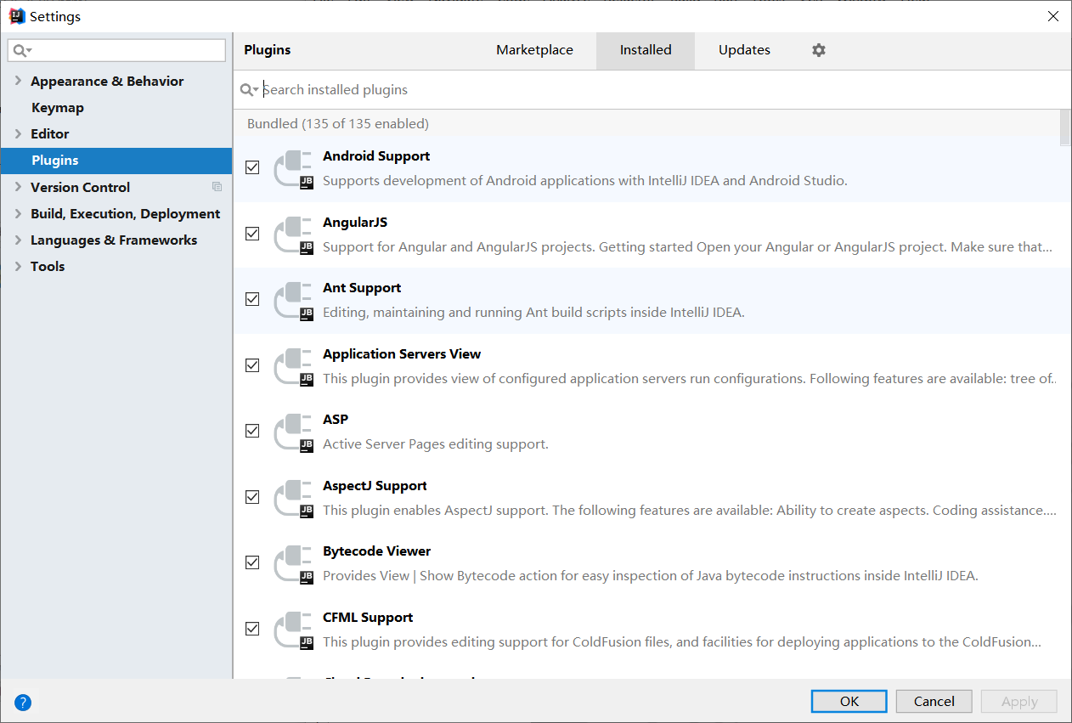Click the AngularJS plugin icon
1072x723 pixels.
(x=294, y=234)
